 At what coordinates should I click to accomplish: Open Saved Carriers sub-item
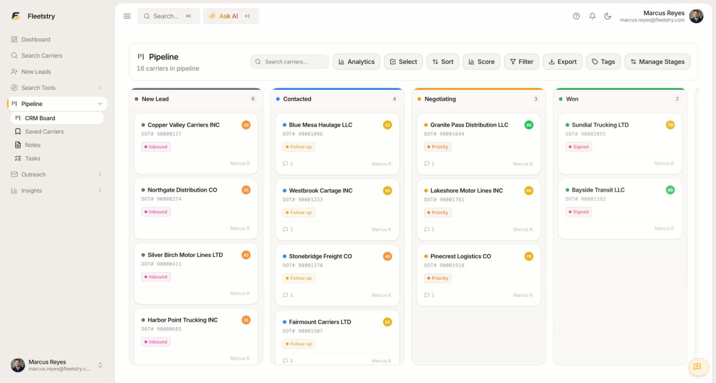pyautogui.click(x=57, y=131)
